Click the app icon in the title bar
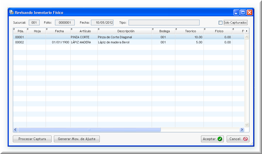 click(11, 12)
